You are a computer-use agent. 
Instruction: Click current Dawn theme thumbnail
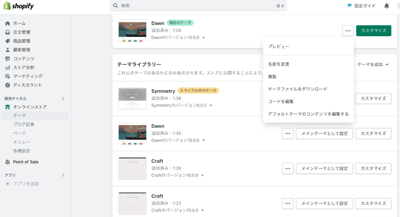(x=132, y=31)
